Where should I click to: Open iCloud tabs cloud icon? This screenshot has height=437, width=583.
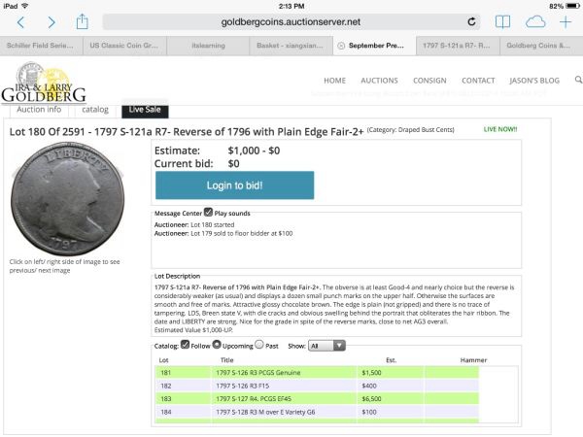[x=535, y=22]
